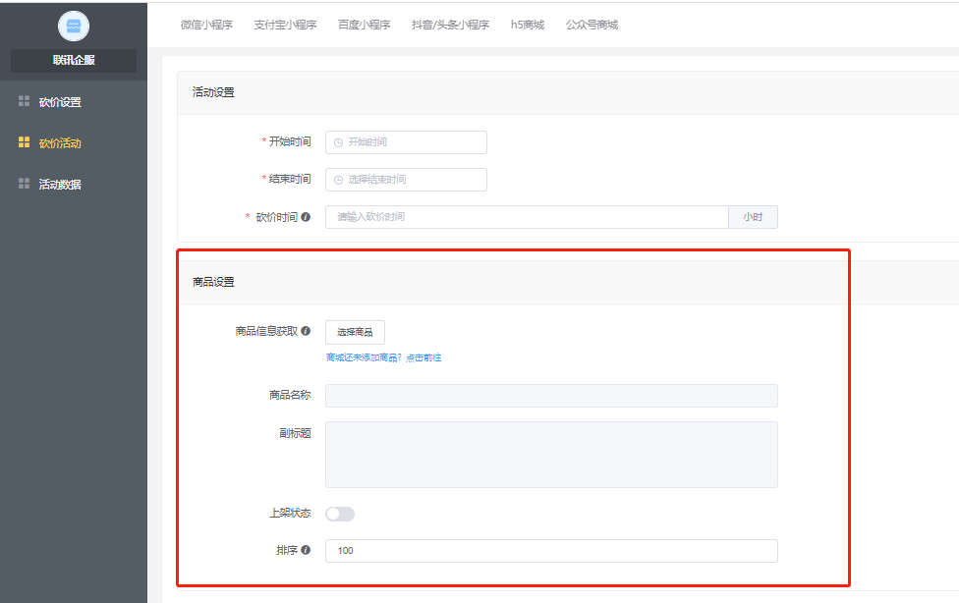This screenshot has width=959, height=603.
Task: Click the 小时 unit label
Action: [x=753, y=217]
